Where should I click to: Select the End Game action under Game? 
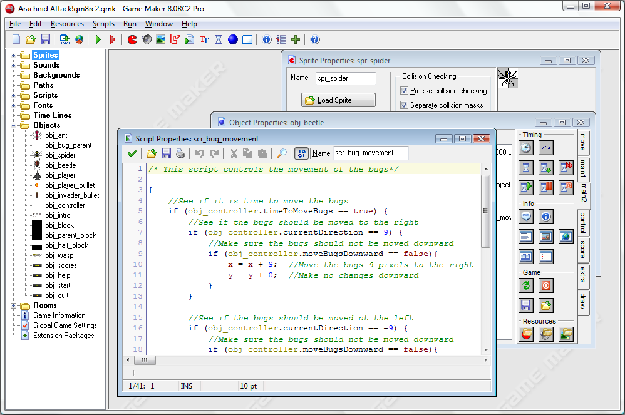545,285
